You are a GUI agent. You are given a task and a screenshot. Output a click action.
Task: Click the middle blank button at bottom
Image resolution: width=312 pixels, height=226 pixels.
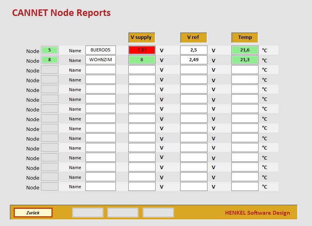(123, 212)
